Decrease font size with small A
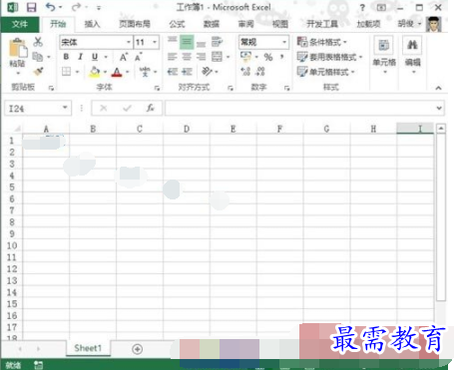 pyautogui.click(x=139, y=57)
